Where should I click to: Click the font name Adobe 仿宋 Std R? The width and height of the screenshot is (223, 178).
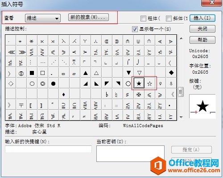tap(39, 126)
